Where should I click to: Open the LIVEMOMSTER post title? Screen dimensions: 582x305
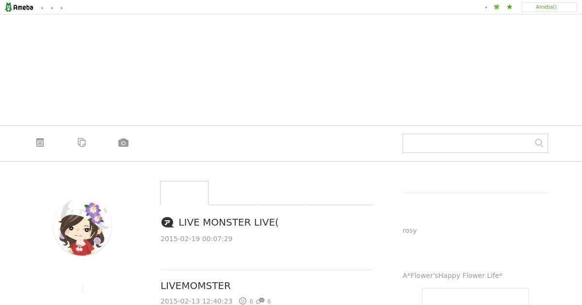tap(195, 286)
